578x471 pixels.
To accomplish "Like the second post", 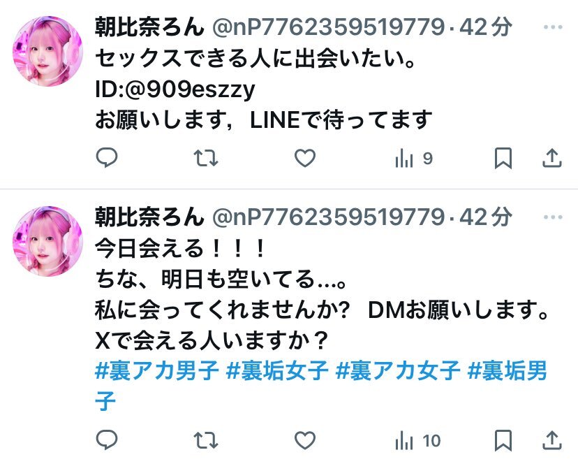I will pos(305,440).
